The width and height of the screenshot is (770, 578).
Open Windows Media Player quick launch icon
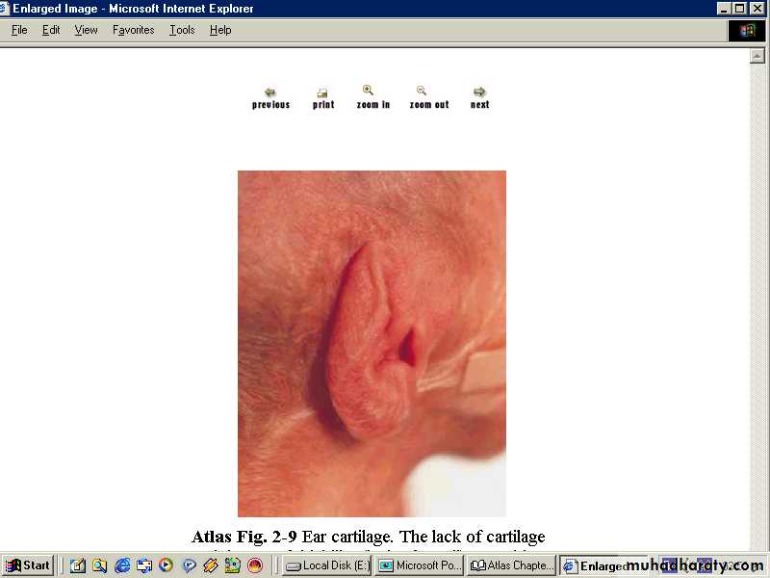[166, 565]
